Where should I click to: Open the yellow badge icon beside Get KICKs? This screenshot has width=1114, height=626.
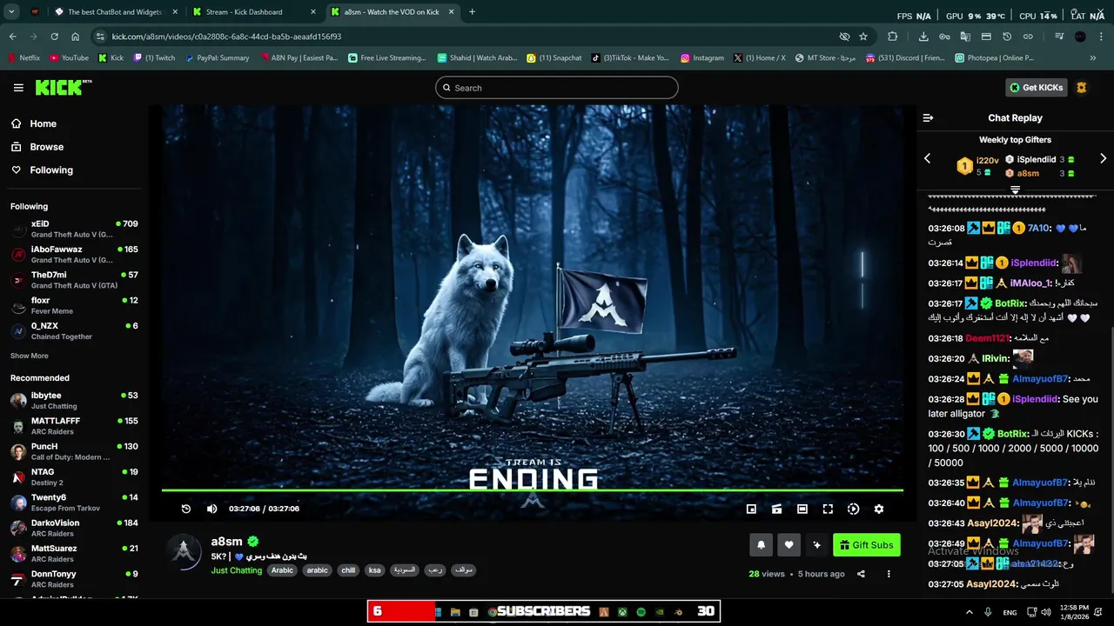(x=1082, y=88)
